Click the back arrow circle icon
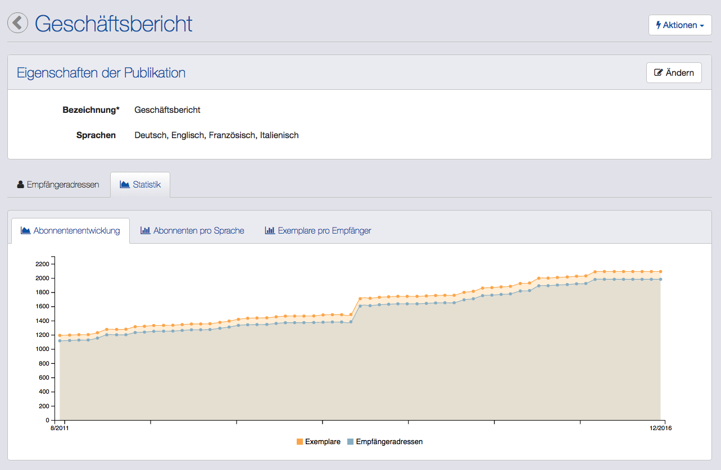Image resolution: width=721 pixels, height=470 pixels. pyautogui.click(x=17, y=23)
